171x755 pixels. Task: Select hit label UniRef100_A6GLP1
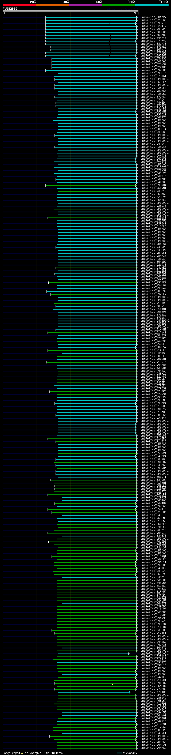pyautogui.click(x=153, y=494)
